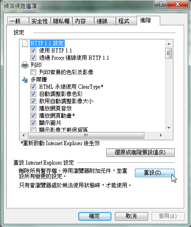Viewport: 191px width, 227px height.
Task: Click the printer icon beside 列印
Action: pos(25,65)
